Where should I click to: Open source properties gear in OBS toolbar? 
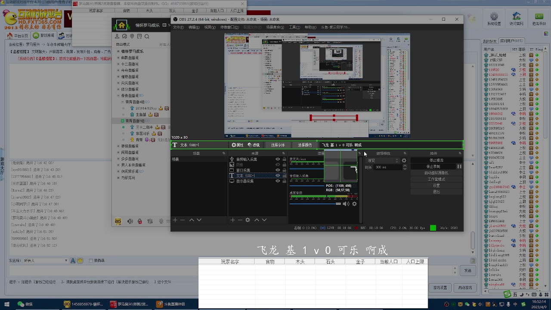237,145
